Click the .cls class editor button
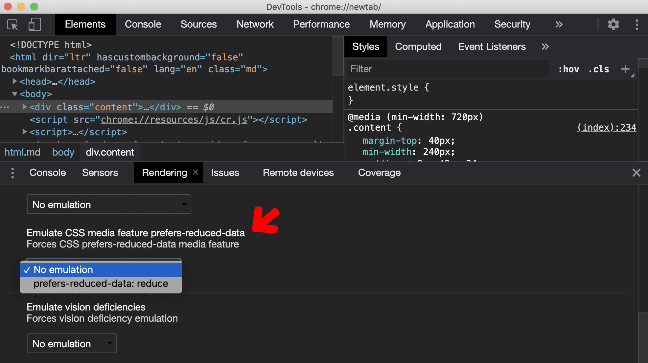Image resolution: width=648 pixels, height=363 pixels. point(601,69)
